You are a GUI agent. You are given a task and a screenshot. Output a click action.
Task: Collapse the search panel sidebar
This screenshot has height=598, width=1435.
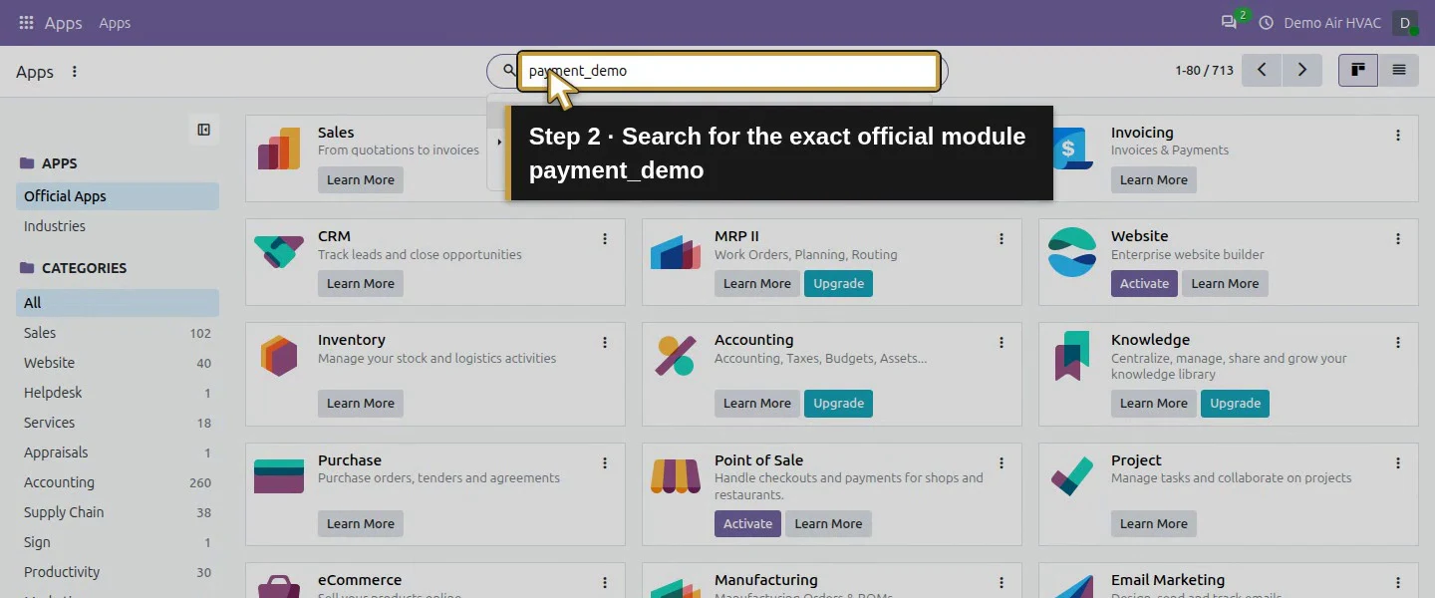[x=204, y=130]
